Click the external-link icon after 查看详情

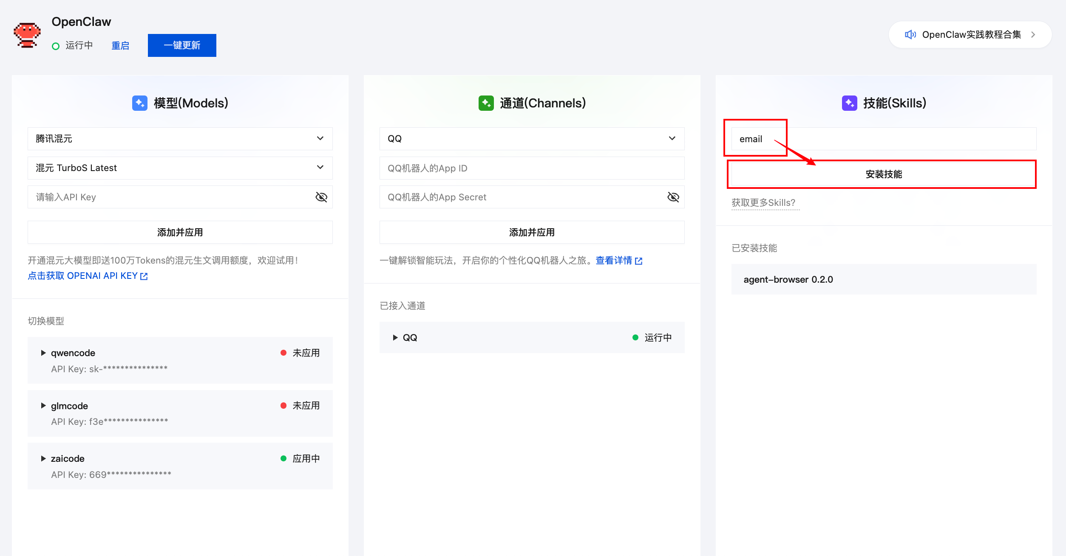pos(639,261)
